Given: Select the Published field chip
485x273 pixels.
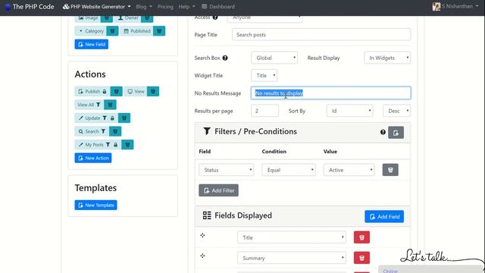Looking at the screenshot, I should coord(136,31).
